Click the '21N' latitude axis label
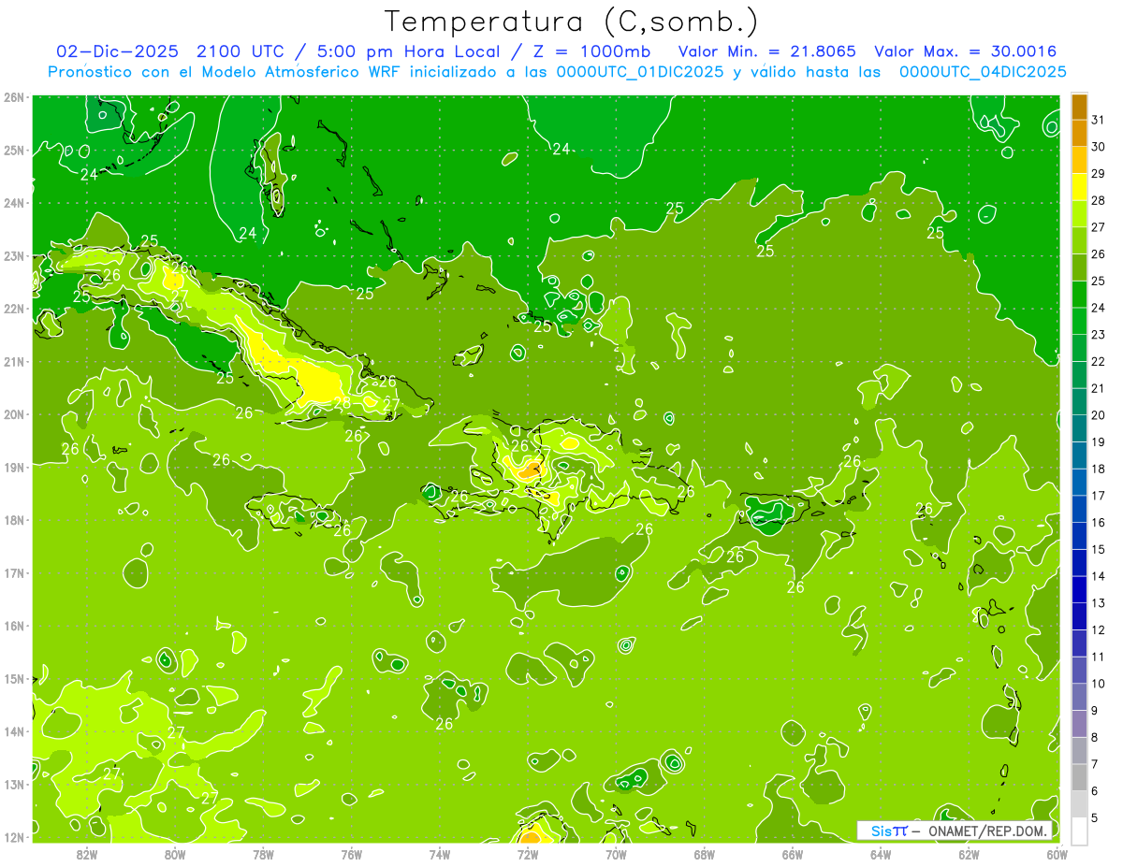The height and width of the screenshot is (867, 1123). [x=13, y=362]
